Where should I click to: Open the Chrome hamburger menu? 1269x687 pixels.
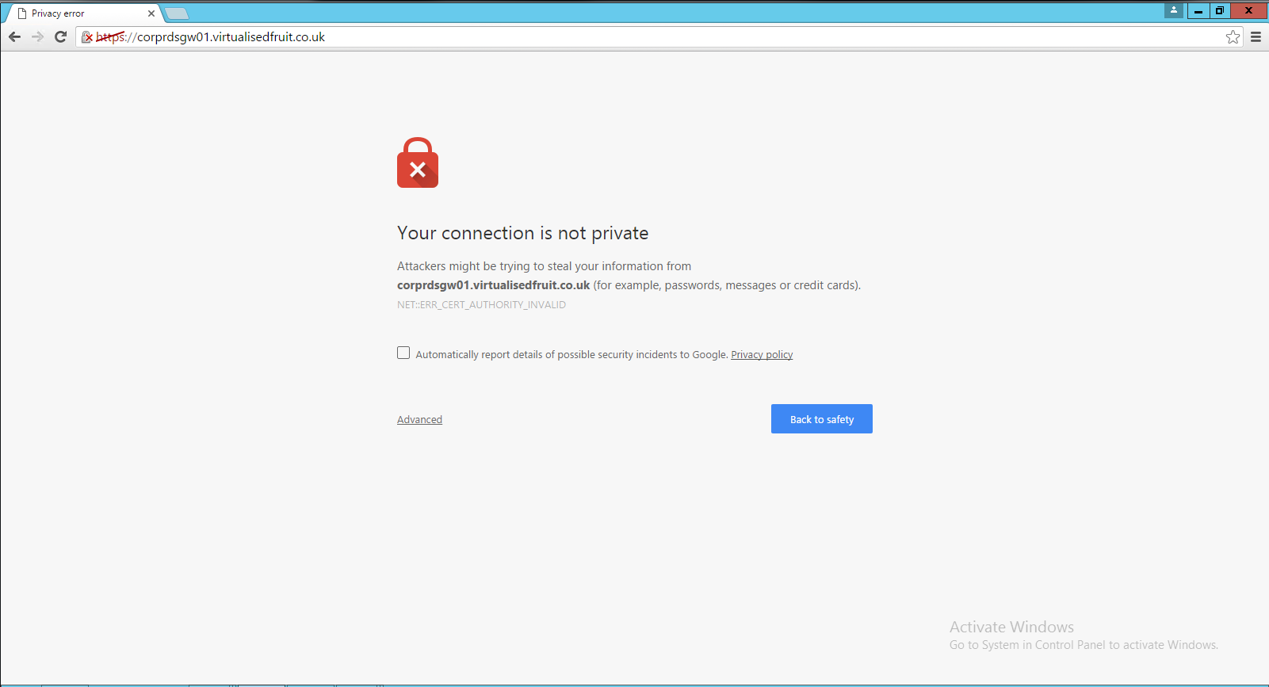tap(1256, 37)
